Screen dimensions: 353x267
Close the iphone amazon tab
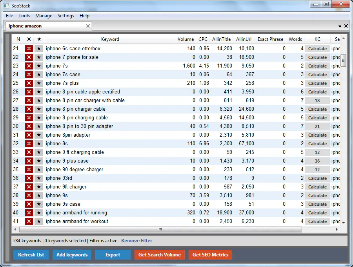(x=88, y=26)
